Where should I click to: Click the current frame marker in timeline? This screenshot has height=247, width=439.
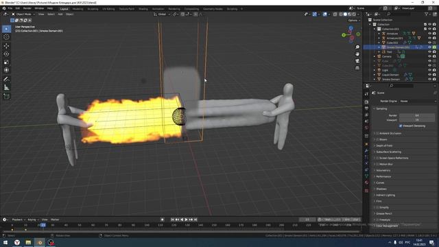pyautogui.click(x=43, y=225)
